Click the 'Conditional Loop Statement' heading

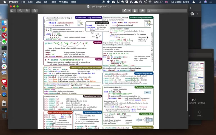[88, 17]
